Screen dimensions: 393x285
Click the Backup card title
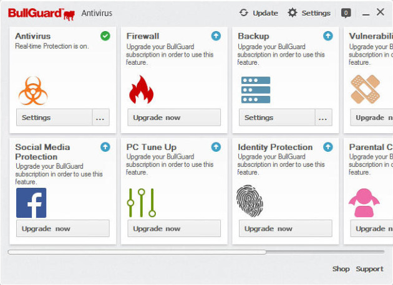pyautogui.click(x=253, y=36)
